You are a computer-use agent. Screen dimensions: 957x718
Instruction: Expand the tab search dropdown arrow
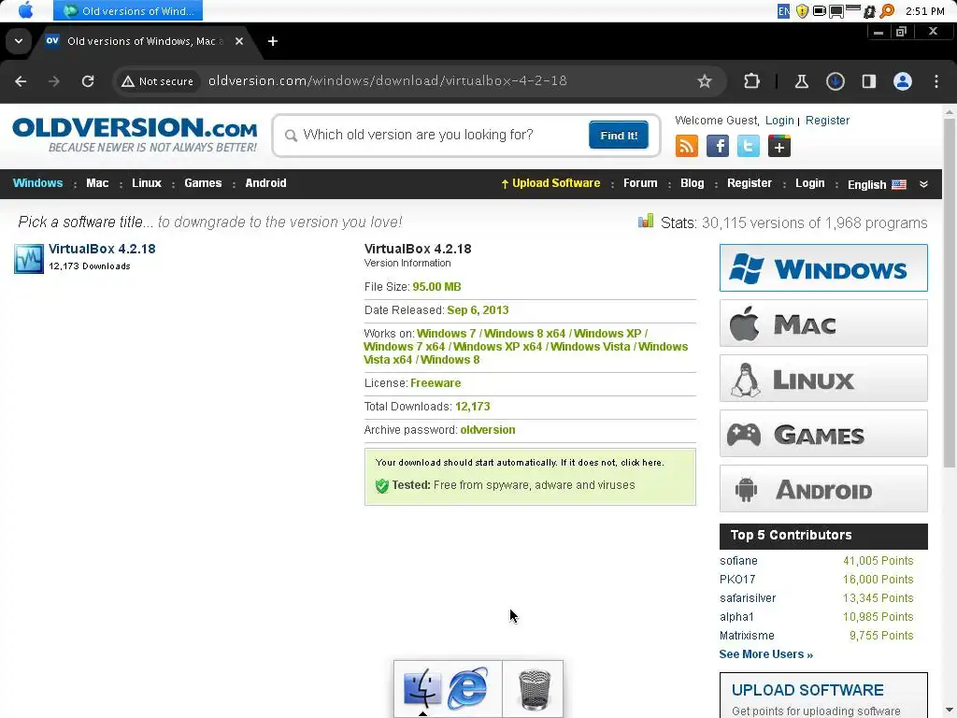(19, 41)
